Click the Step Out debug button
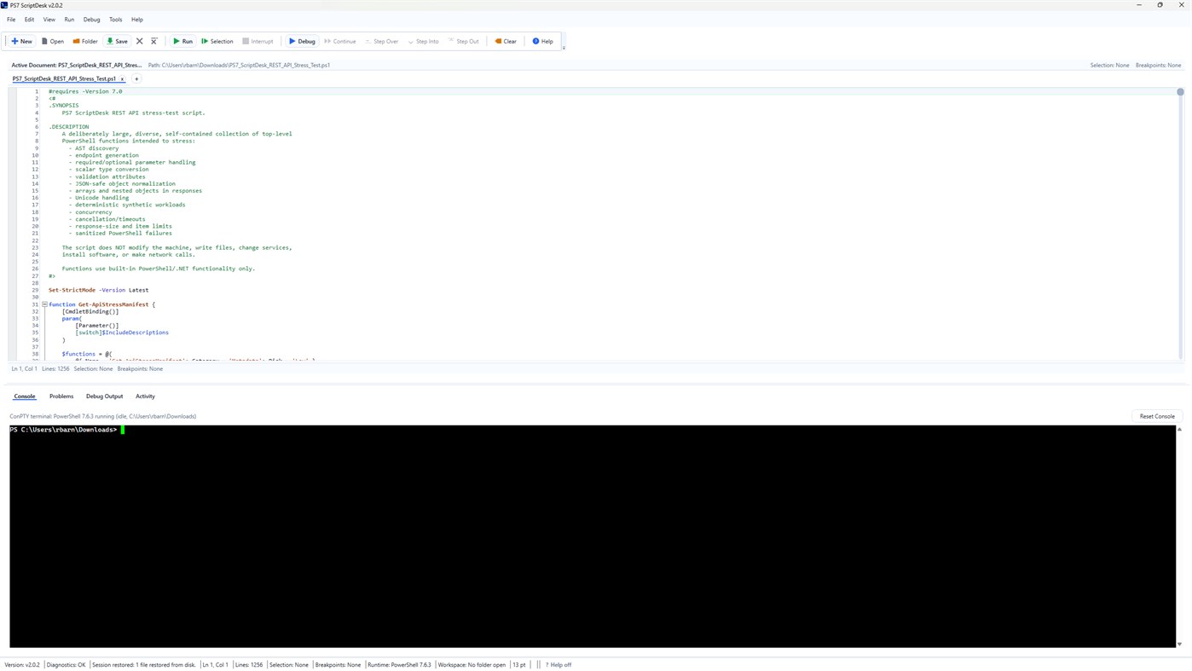The height and width of the screenshot is (671, 1192). (x=464, y=41)
